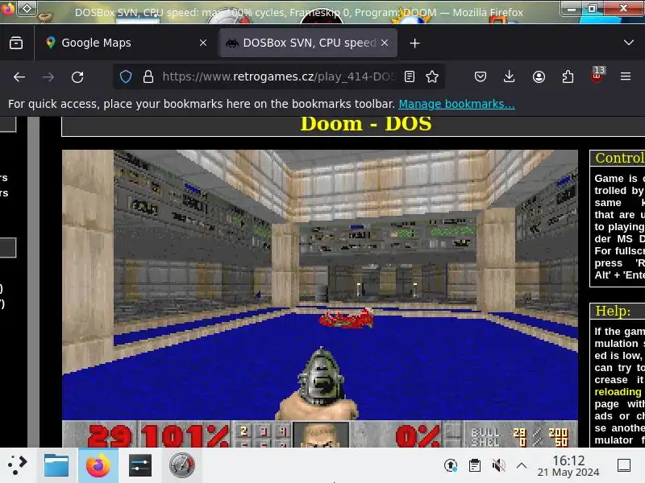
Task: Toggle reader view for this page
Action: [x=410, y=76]
